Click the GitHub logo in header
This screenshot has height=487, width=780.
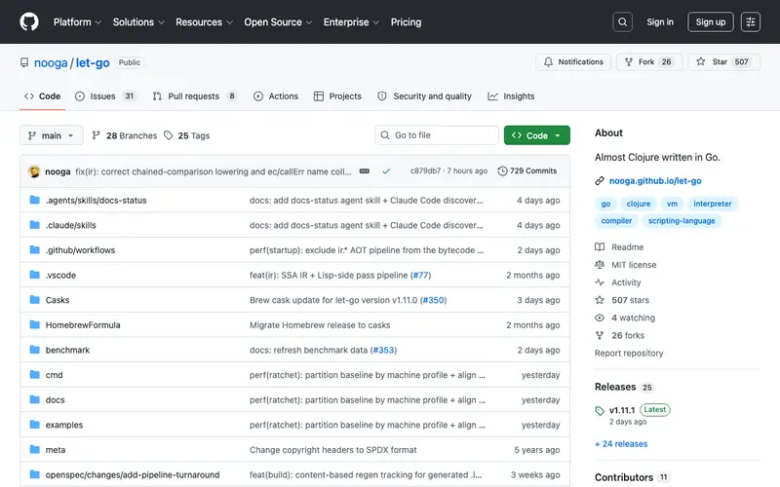(x=29, y=21)
